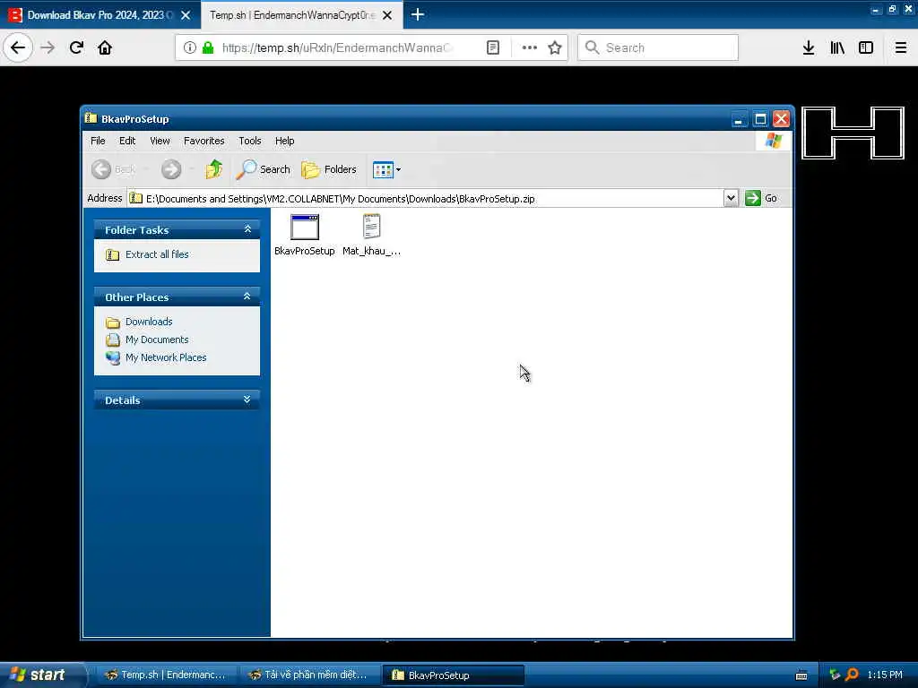Open the File menu in Explorer
Image resolution: width=918 pixels, height=688 pixels.
(98, 141)
